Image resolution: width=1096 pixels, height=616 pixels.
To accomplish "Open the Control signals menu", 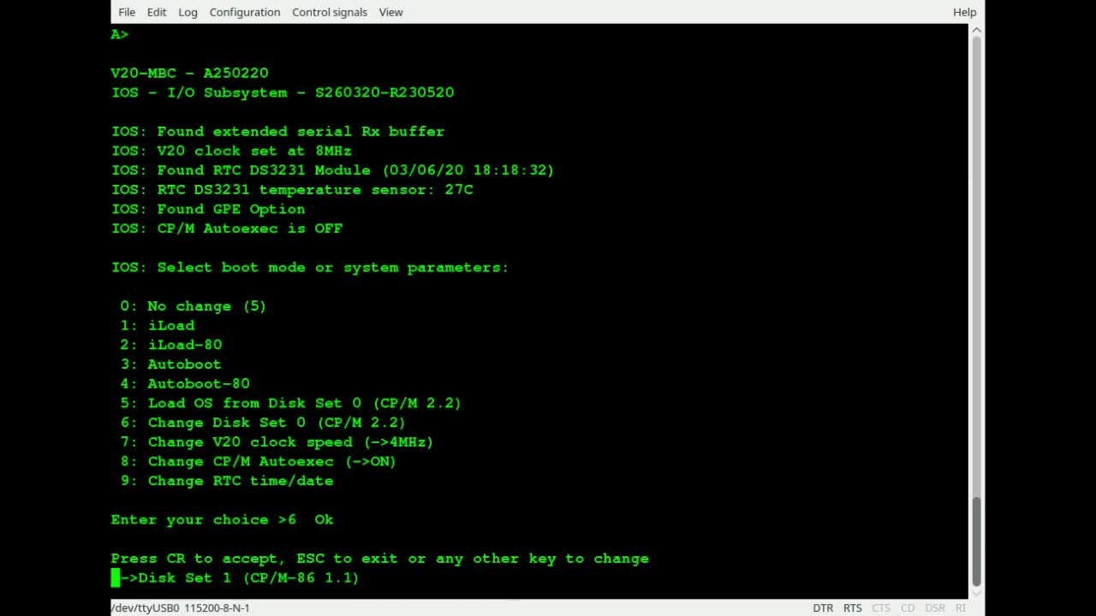I will click(x=330, y=12).
